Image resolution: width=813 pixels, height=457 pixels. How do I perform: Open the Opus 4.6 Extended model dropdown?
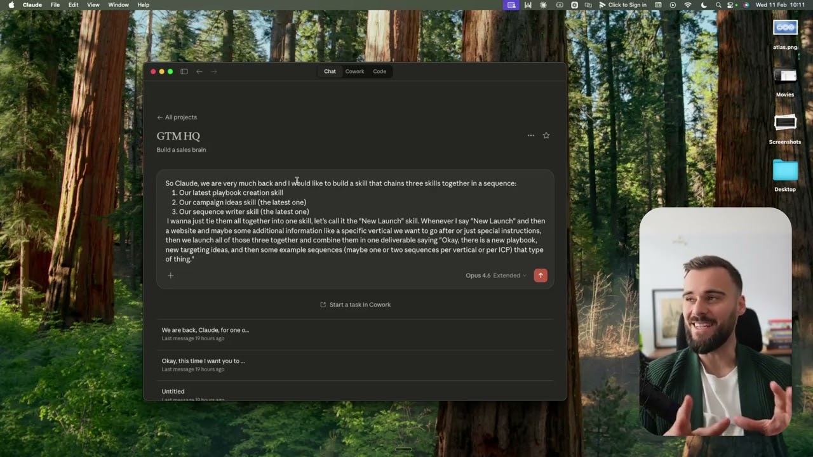pos(496,275)
